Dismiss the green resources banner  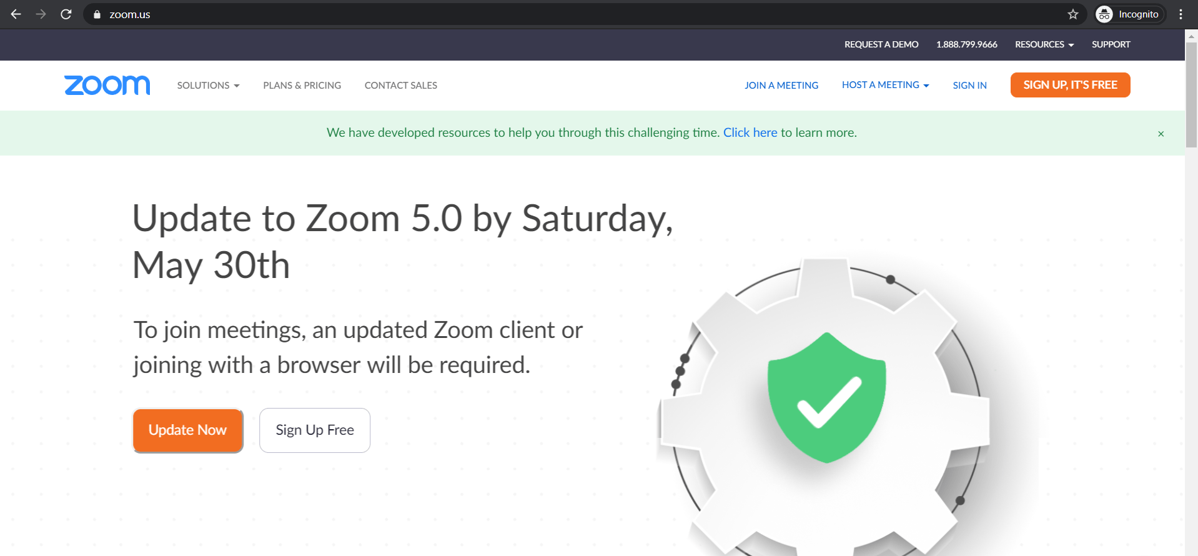point(1161,134)
